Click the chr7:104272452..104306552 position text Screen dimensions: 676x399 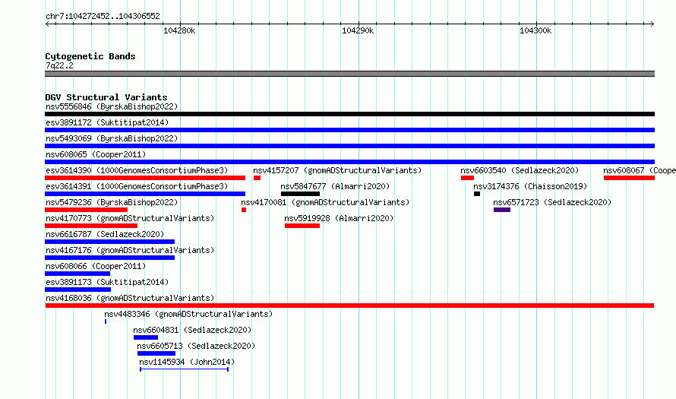[103, 16]
